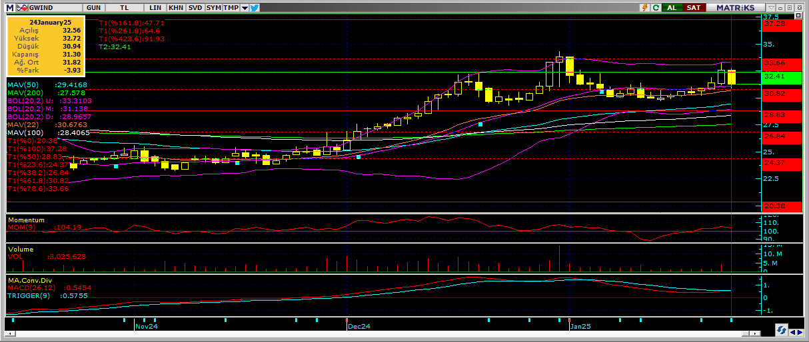Select the TMP toolbar item
809x342 pixels.
pyautogui.click(x=231, y=7)
